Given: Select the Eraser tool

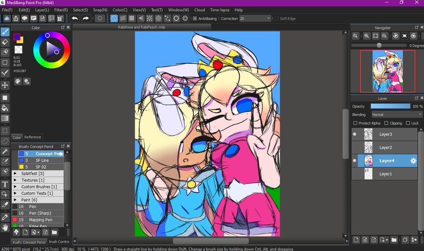Looking at the screenshot, I should 5,42.
